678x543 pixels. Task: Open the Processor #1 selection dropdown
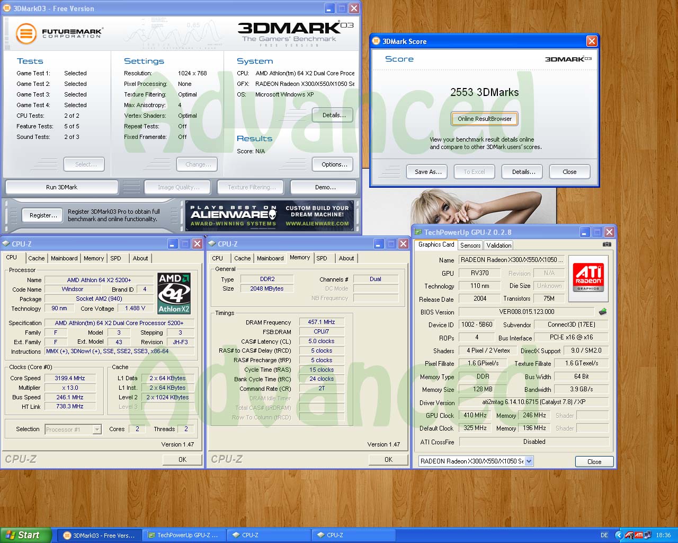[x=97, y=429]
